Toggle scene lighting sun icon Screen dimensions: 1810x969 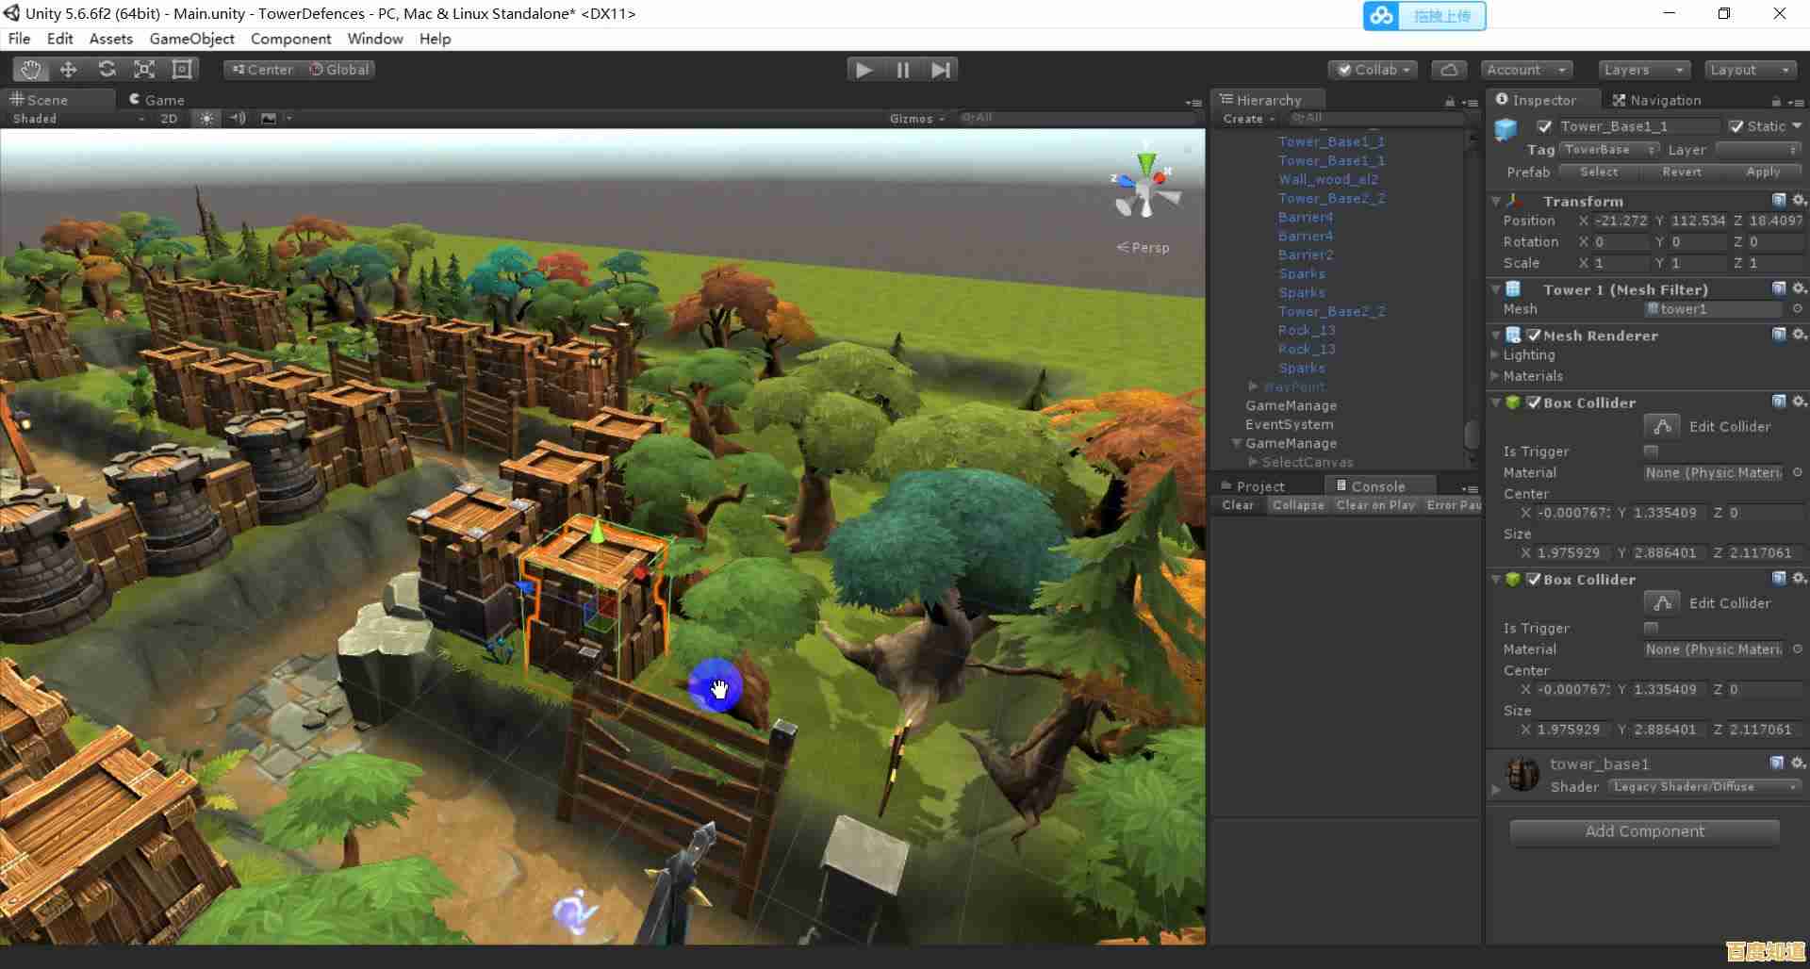[x=206, y=119]
